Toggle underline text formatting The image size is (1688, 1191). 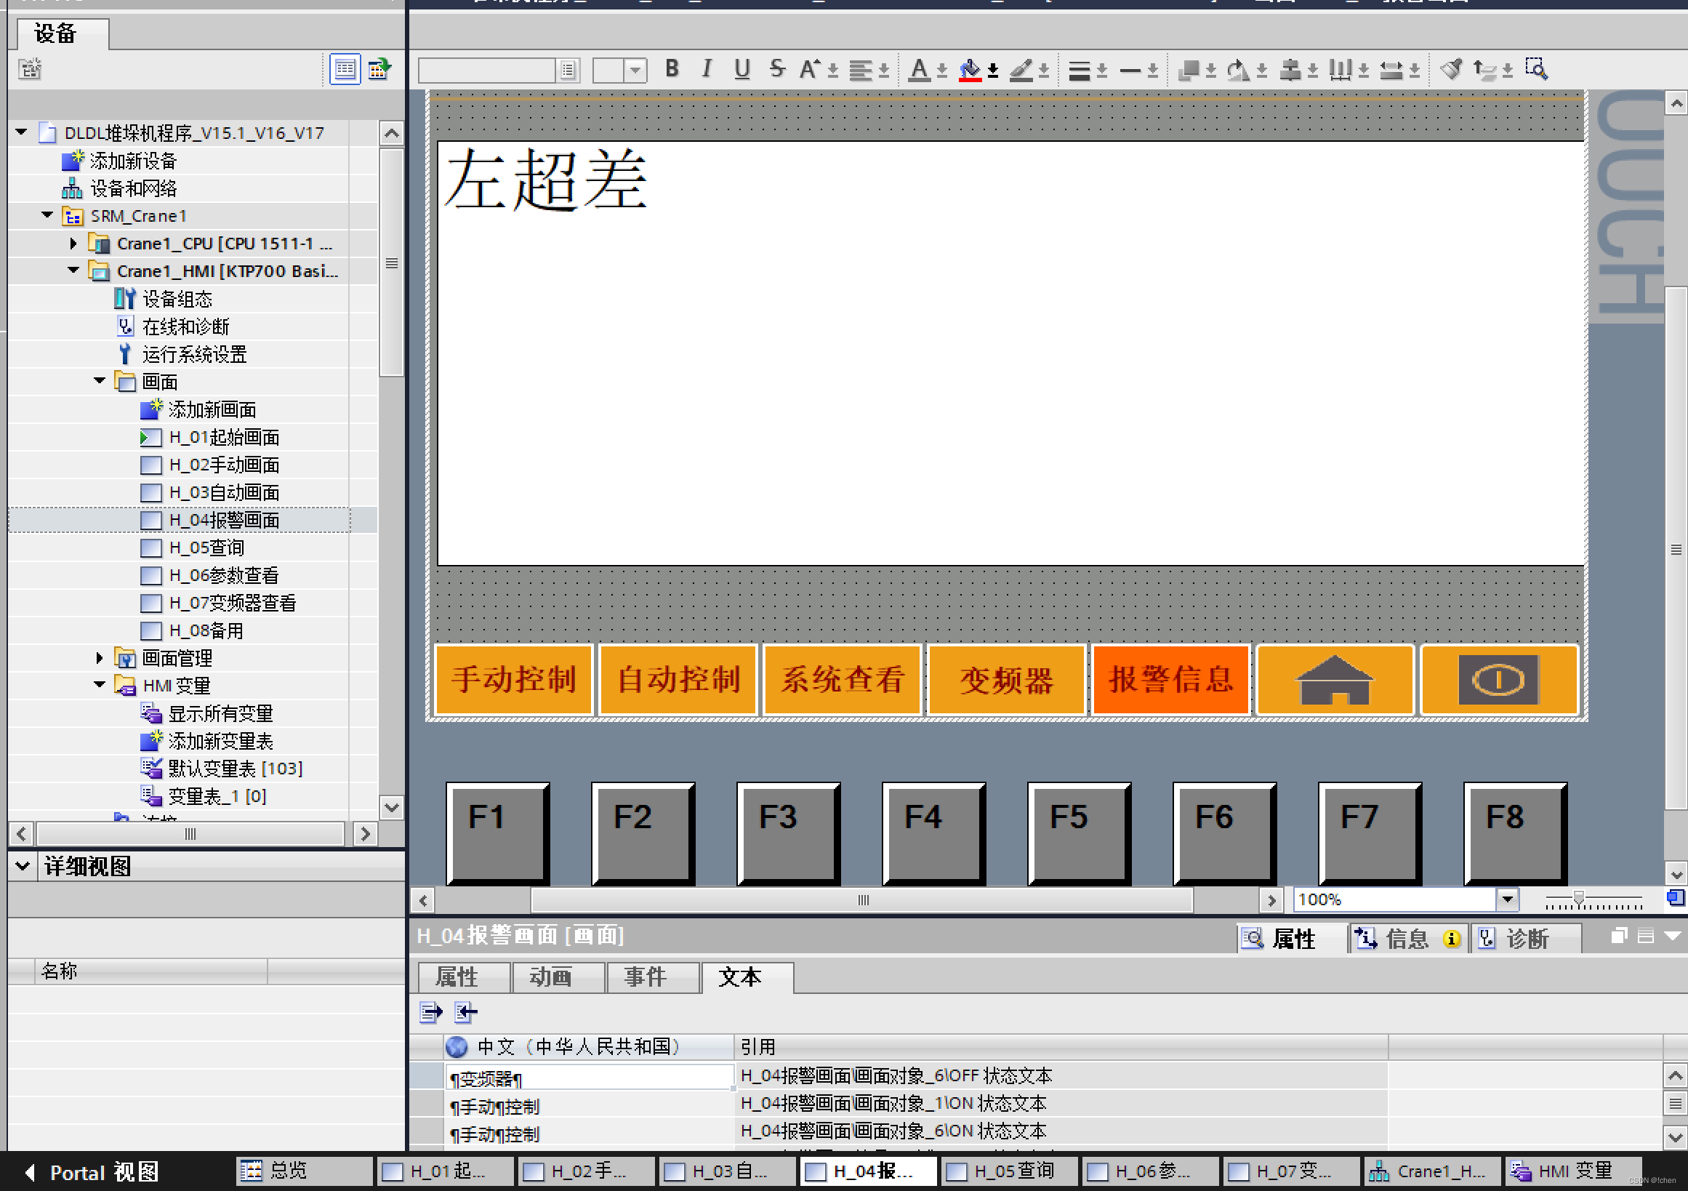(x=741, y=69)
